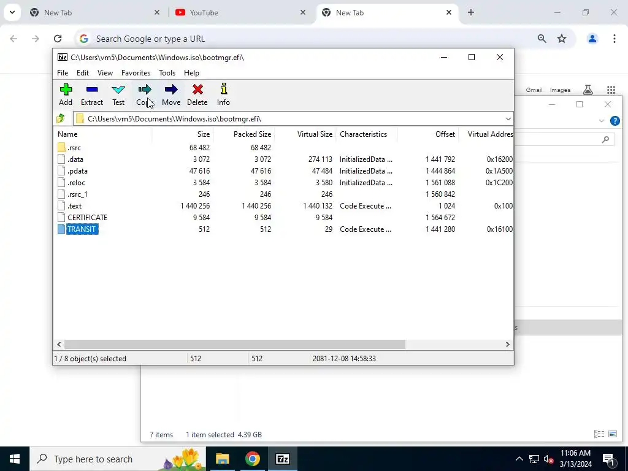Open the Chrome tab search dropdown
This screenshot has height=471, width=628.
click(x=12, y=12)
